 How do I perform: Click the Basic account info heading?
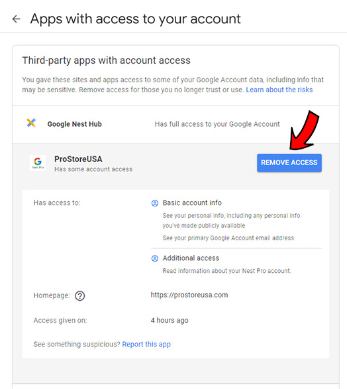click(192, 202)
